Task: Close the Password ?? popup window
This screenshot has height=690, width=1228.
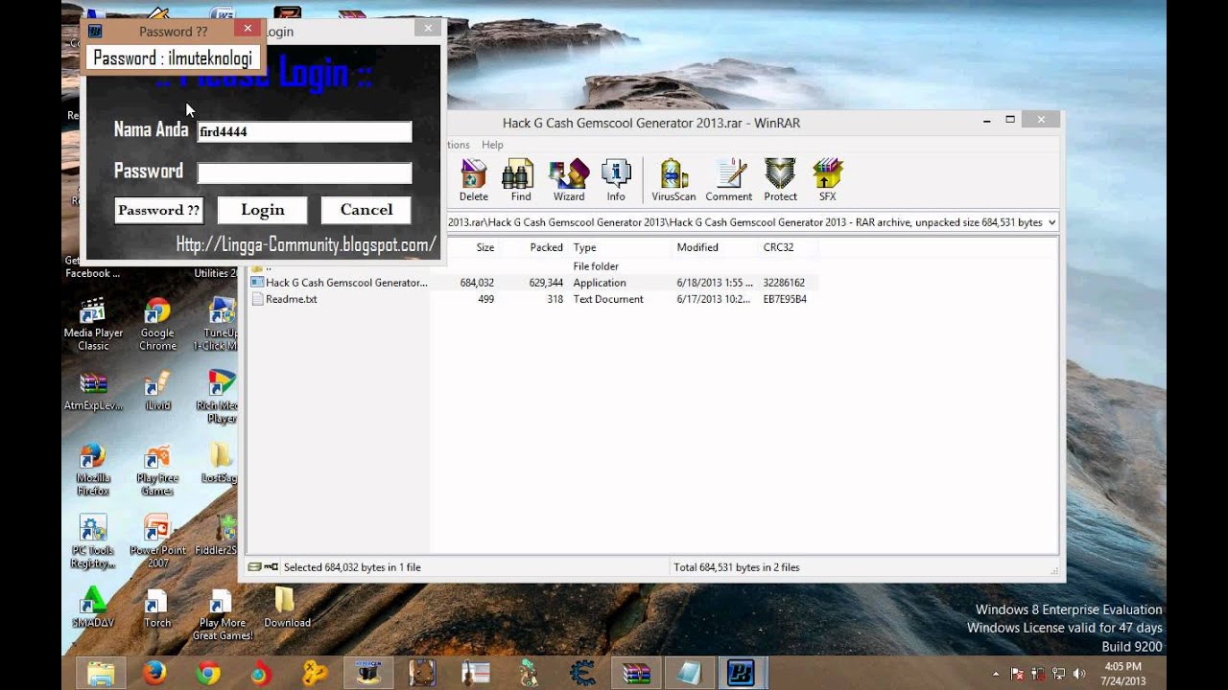Action: point(248,30)
